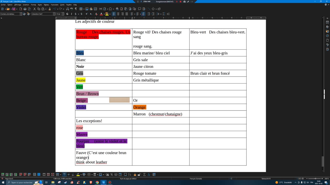Open the Windows Start button
The width and height of the screenshot is (330, 185).
(3, 182)
